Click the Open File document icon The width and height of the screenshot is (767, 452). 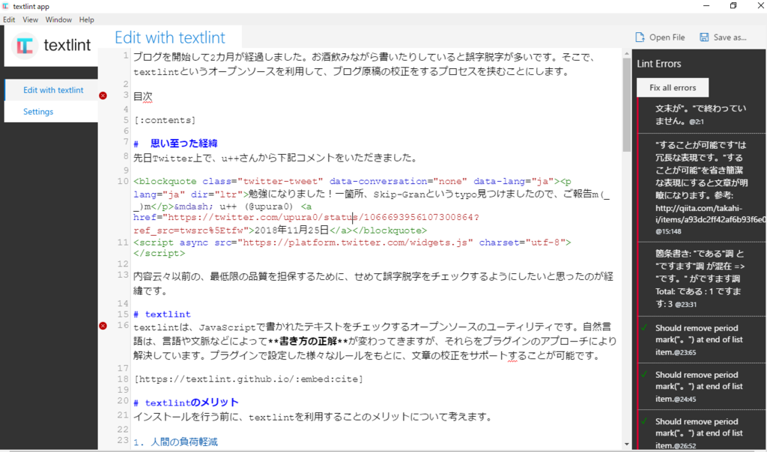tap(640, 37)
